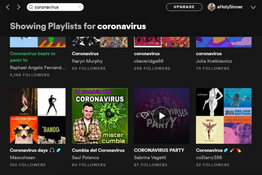Open Cumbia del Coronavirus title

pyautogui.click(x=98, y=150)
